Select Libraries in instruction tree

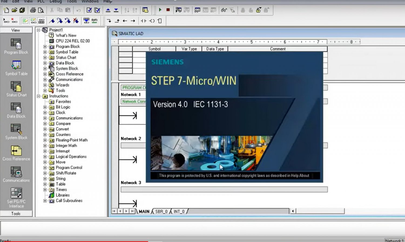tap(63, 195)
